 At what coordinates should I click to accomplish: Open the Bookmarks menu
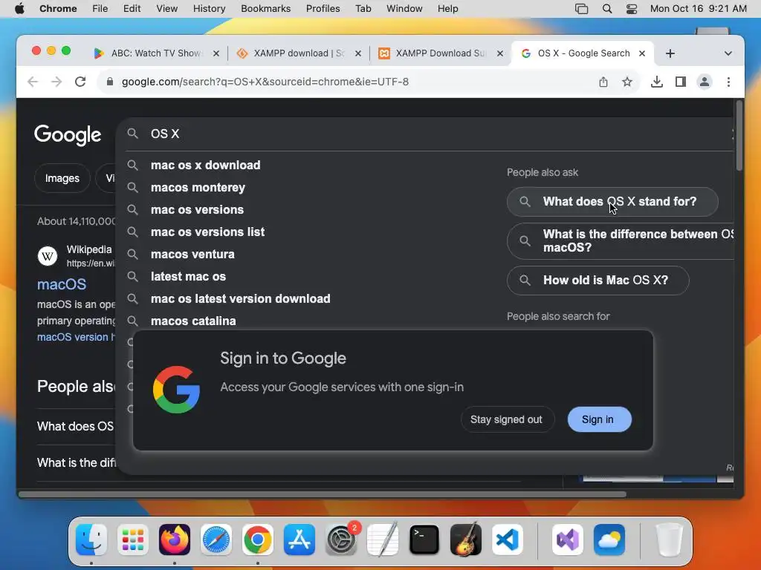(x=265, y=9)
